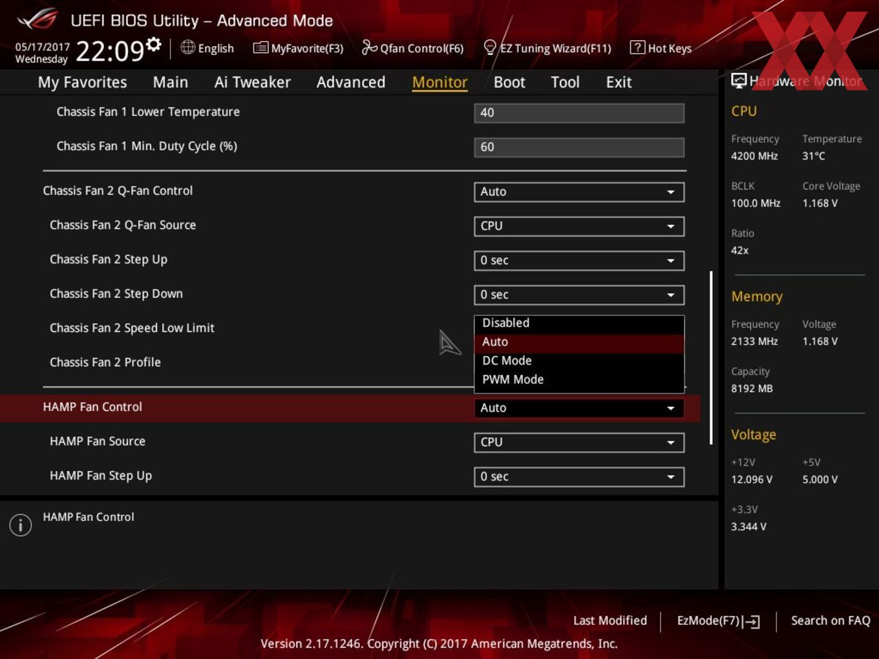This screenshot has height=659, width=879.
Task: Go to the Ai Tweaker tab
Action: point(252,82)
